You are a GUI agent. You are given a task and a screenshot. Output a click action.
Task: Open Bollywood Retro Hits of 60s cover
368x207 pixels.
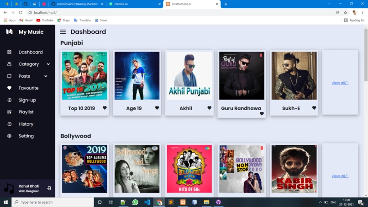click(x=189, y=169)
